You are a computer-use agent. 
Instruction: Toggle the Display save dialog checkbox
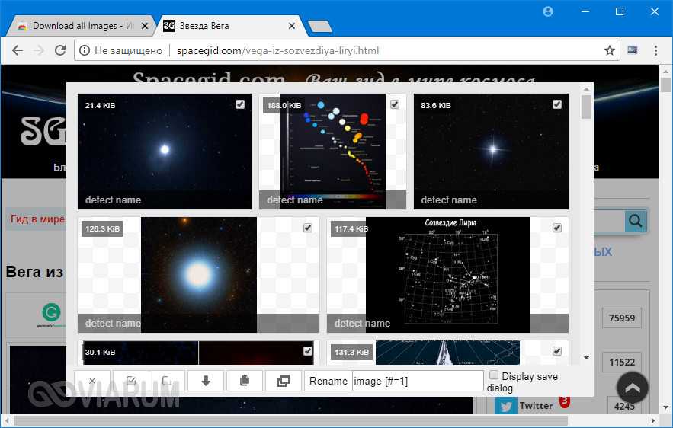click(x=494, y=376)
